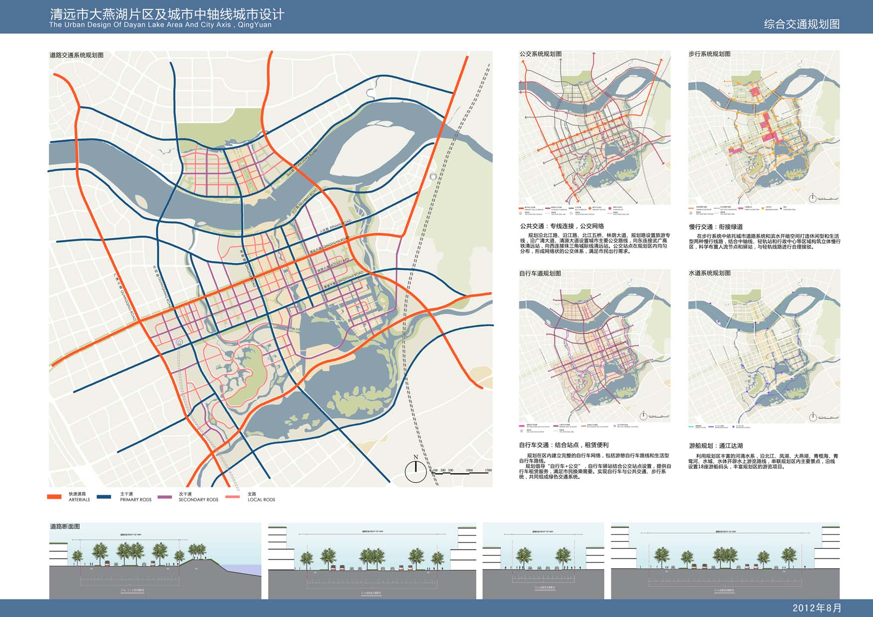Select the third, narrowest road cross-section drawing
The width and height of the screenshot is (873, 617).
point(543,561)
